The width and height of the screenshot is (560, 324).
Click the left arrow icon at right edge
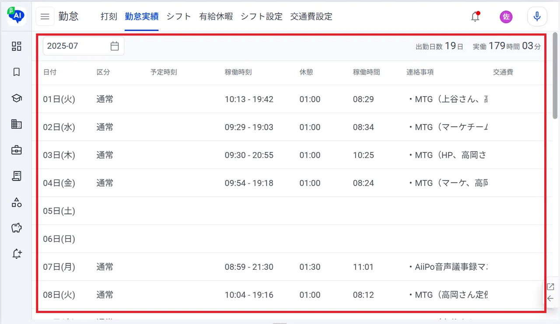coord(550,299)
